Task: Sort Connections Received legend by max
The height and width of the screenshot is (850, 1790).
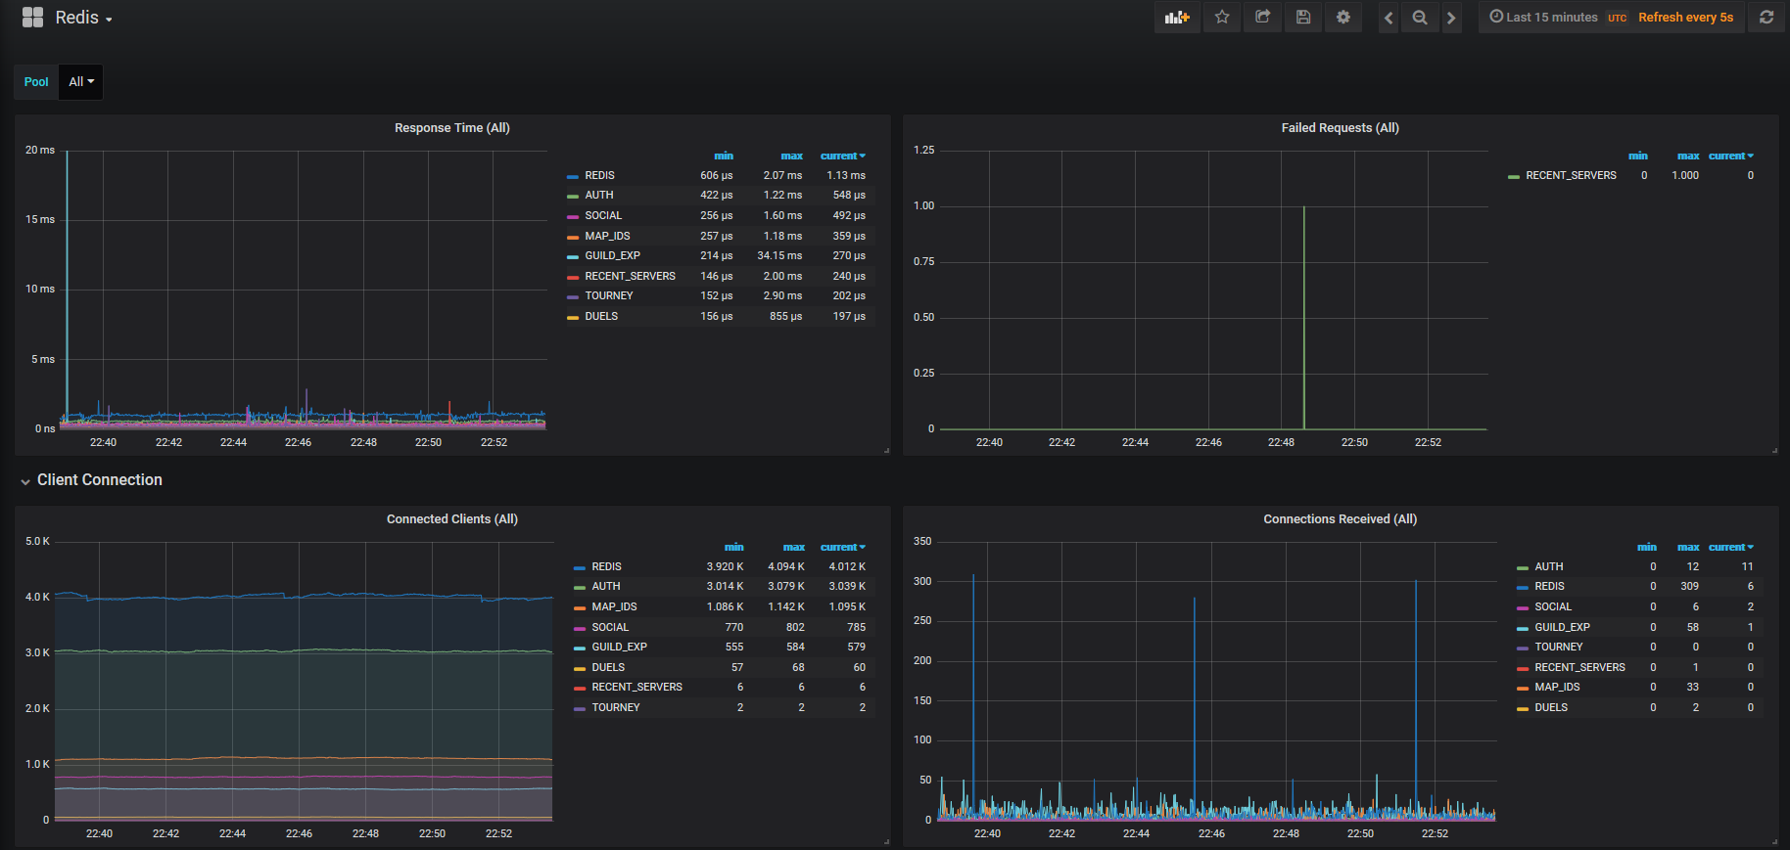Action: point(1688,548)
